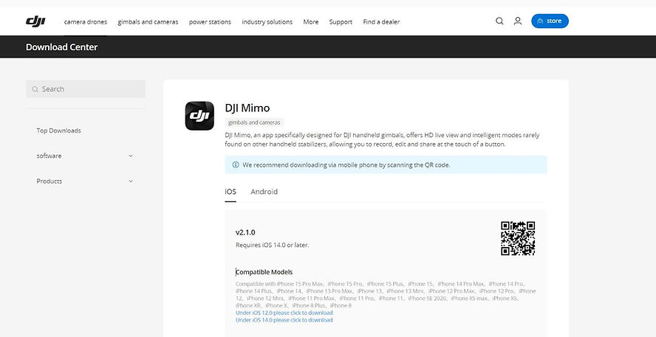Click the magnifier icon in sidebar search
The height and width of the screenshot is (337, 656).
(x=35, y=89)
